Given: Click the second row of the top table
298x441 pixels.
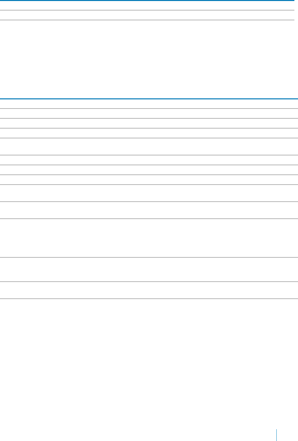Looking at the screenshot, I should point(147,15).
